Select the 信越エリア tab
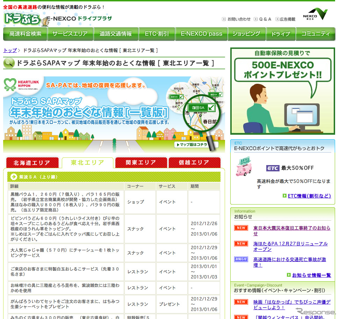 click(194, 163)
